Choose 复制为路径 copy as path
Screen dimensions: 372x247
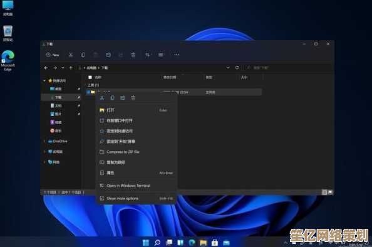tap(137, 162)
